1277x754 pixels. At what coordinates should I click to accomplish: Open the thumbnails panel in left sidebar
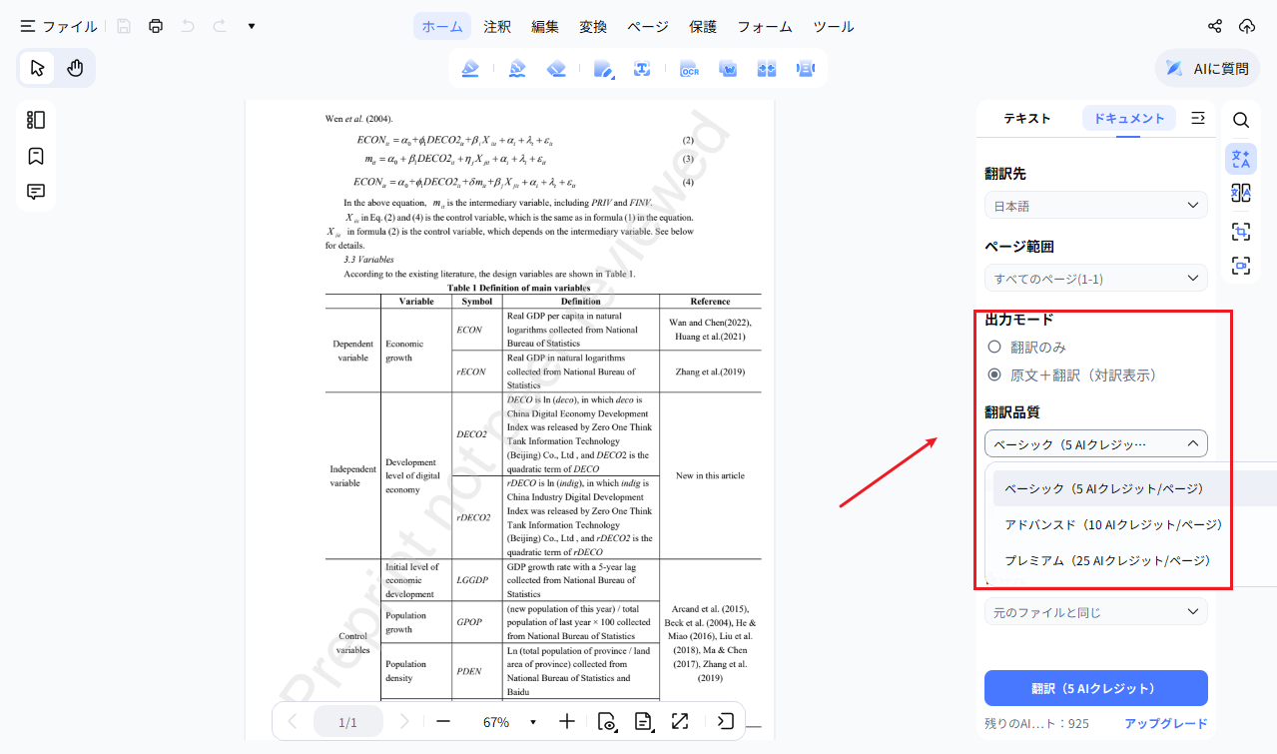[36, 120]
